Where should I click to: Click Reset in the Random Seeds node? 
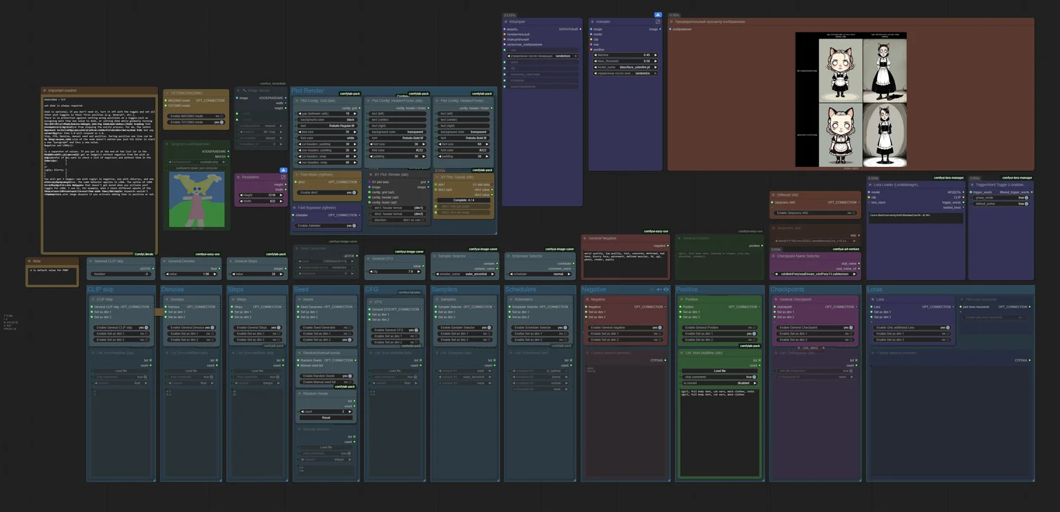[326, 418]
